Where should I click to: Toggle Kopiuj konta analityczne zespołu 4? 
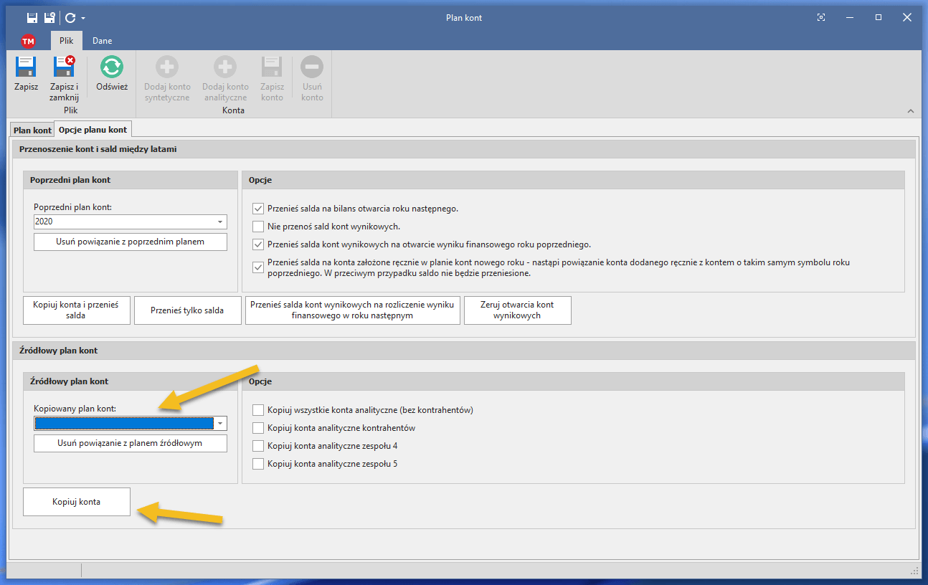pyautogui.click(x=259, y=446)
